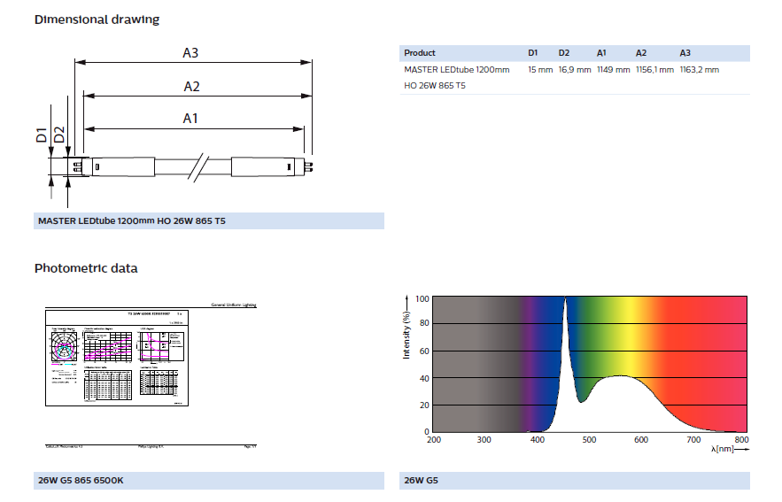Select the '1156,1 mm' table value
782x502 pixels.
coord(654,70)
